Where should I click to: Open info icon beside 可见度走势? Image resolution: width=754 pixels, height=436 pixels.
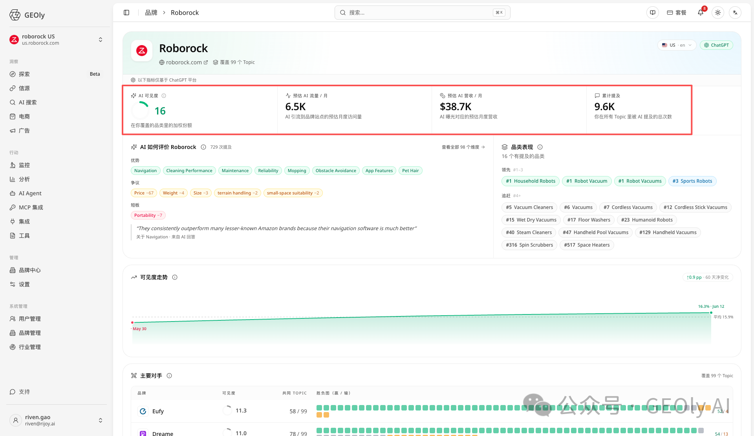(175, 277)
